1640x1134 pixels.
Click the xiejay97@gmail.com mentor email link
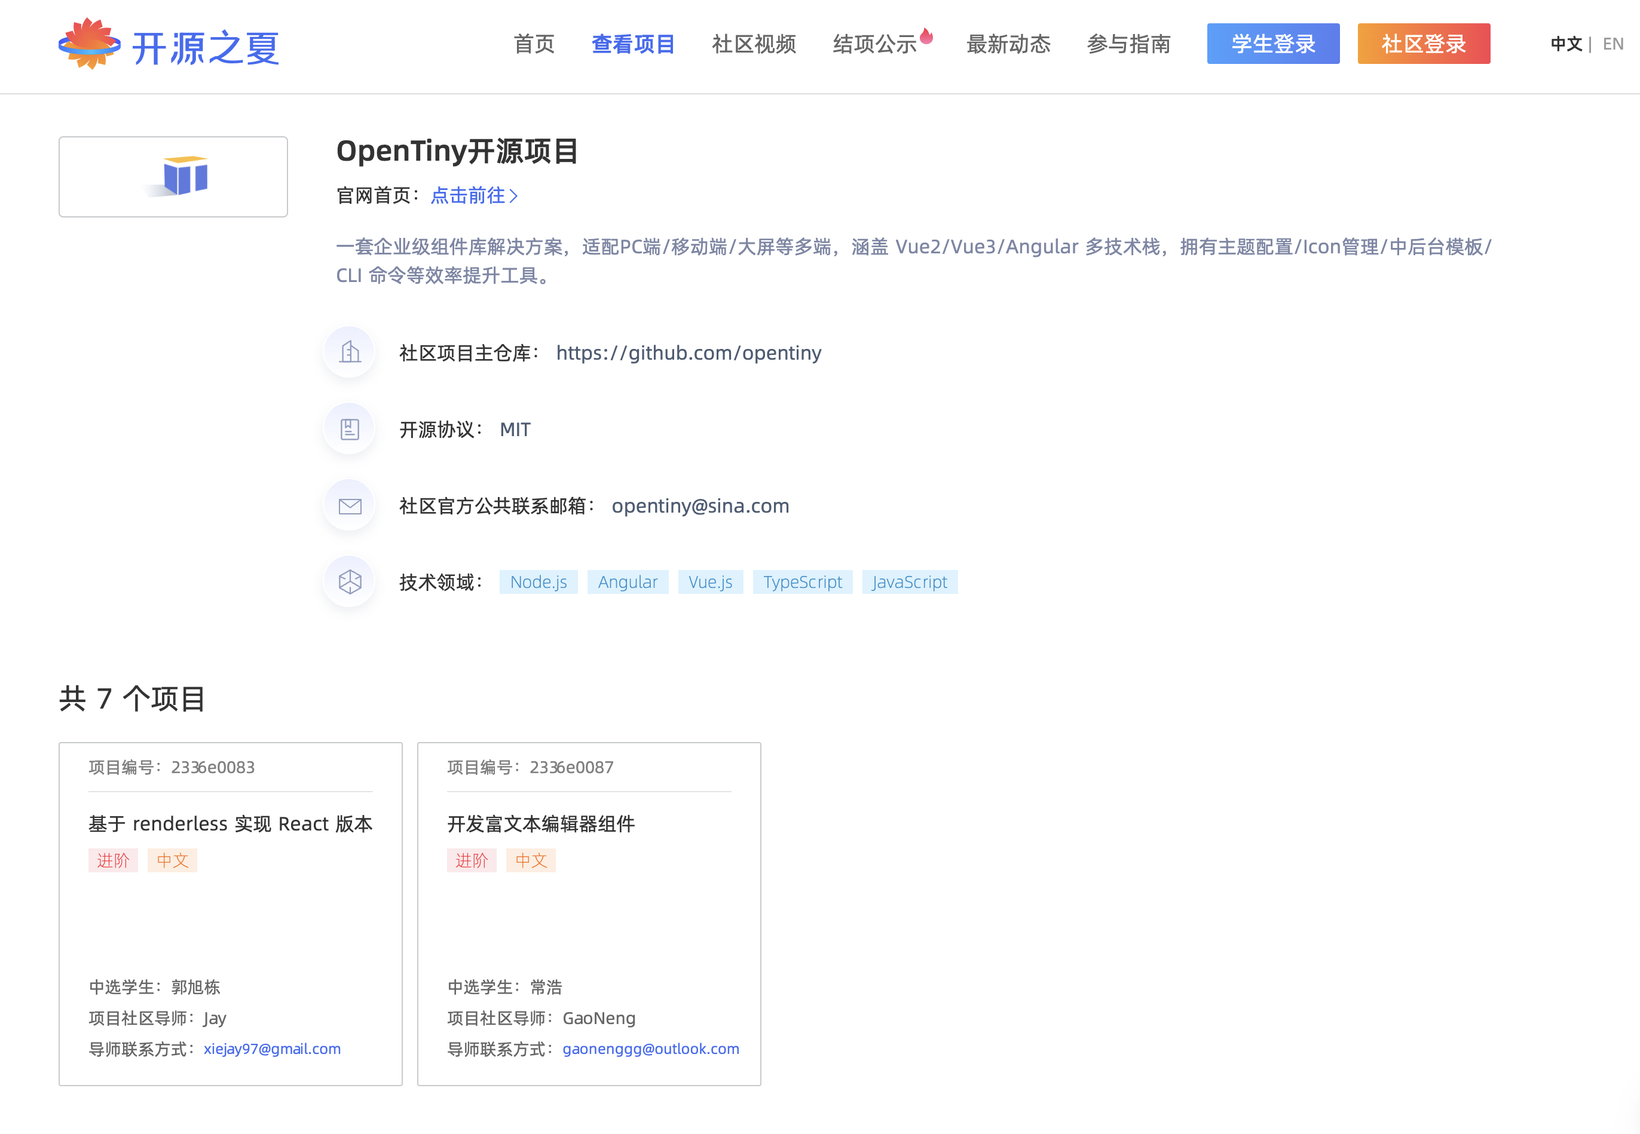coord(272,1049)
